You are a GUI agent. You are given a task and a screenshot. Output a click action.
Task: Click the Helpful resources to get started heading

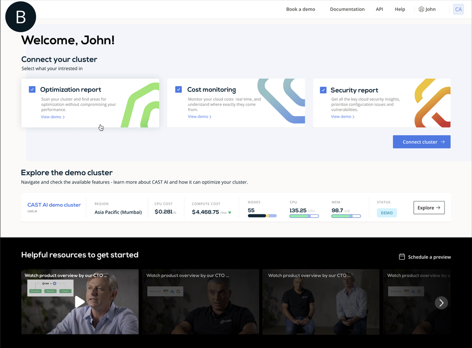(80, 254)
